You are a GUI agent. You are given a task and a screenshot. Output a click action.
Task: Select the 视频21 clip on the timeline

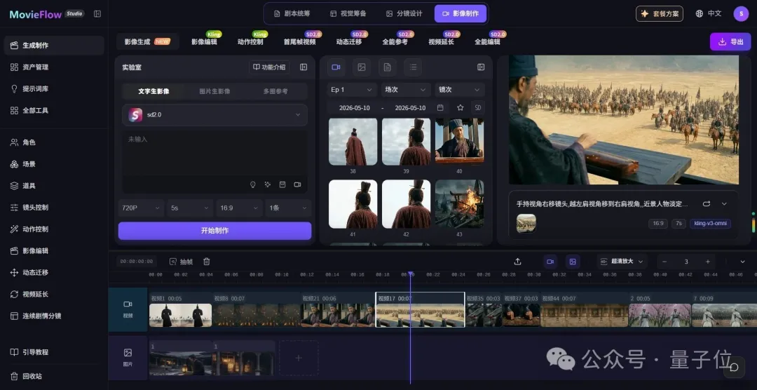pyautogui.click(x=338, y=310)
